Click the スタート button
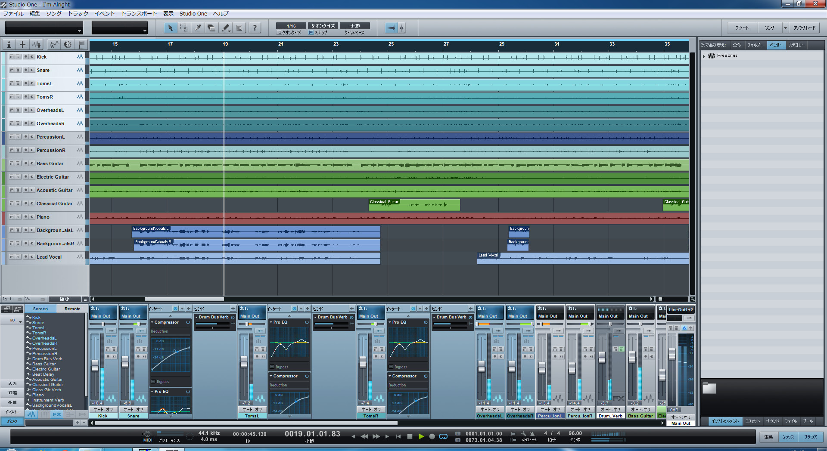 742,28
